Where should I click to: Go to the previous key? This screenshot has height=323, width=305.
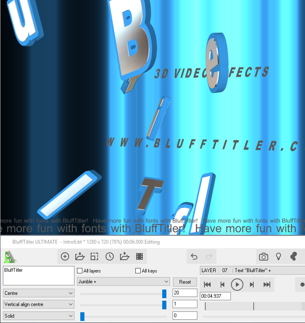click(x=222, y=285)
